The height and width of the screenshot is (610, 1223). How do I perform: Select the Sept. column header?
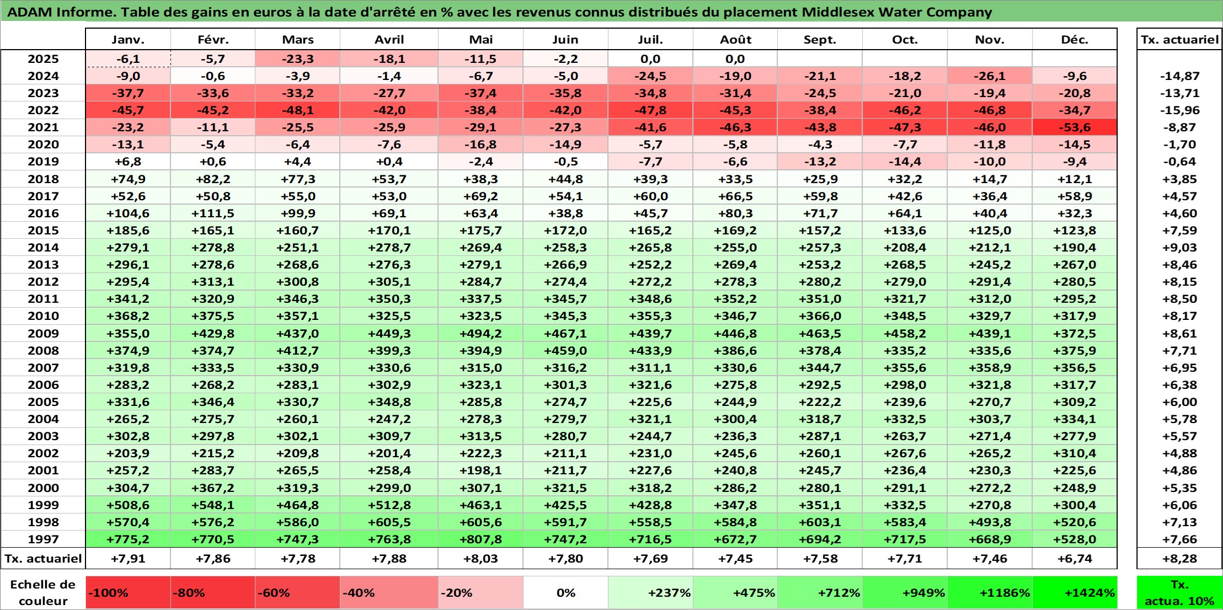point(820,40)
